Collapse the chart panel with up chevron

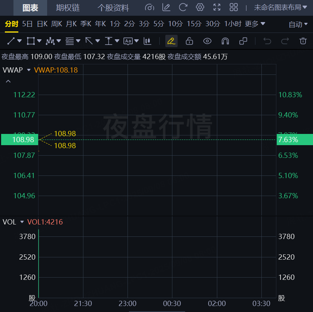(x=8, y=81)
